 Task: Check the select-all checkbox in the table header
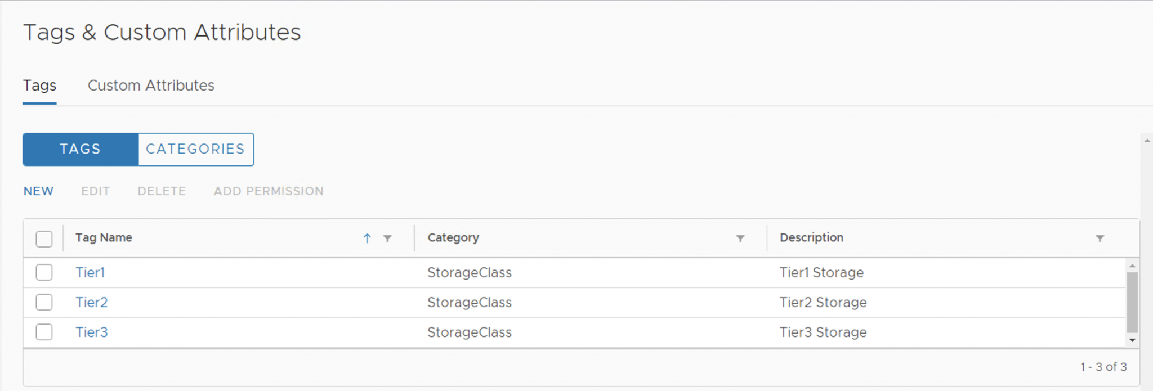(x=43, y=239)
